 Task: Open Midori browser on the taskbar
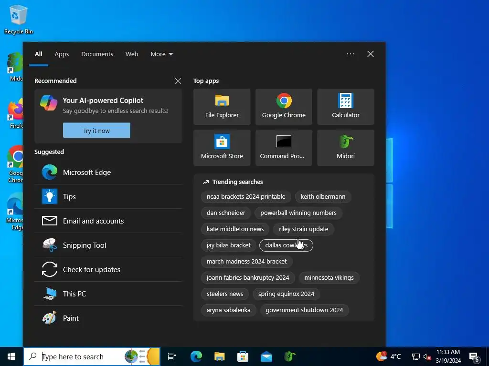click(290, 356)
